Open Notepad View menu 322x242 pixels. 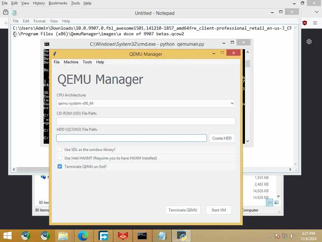click(x=54, y=21)
